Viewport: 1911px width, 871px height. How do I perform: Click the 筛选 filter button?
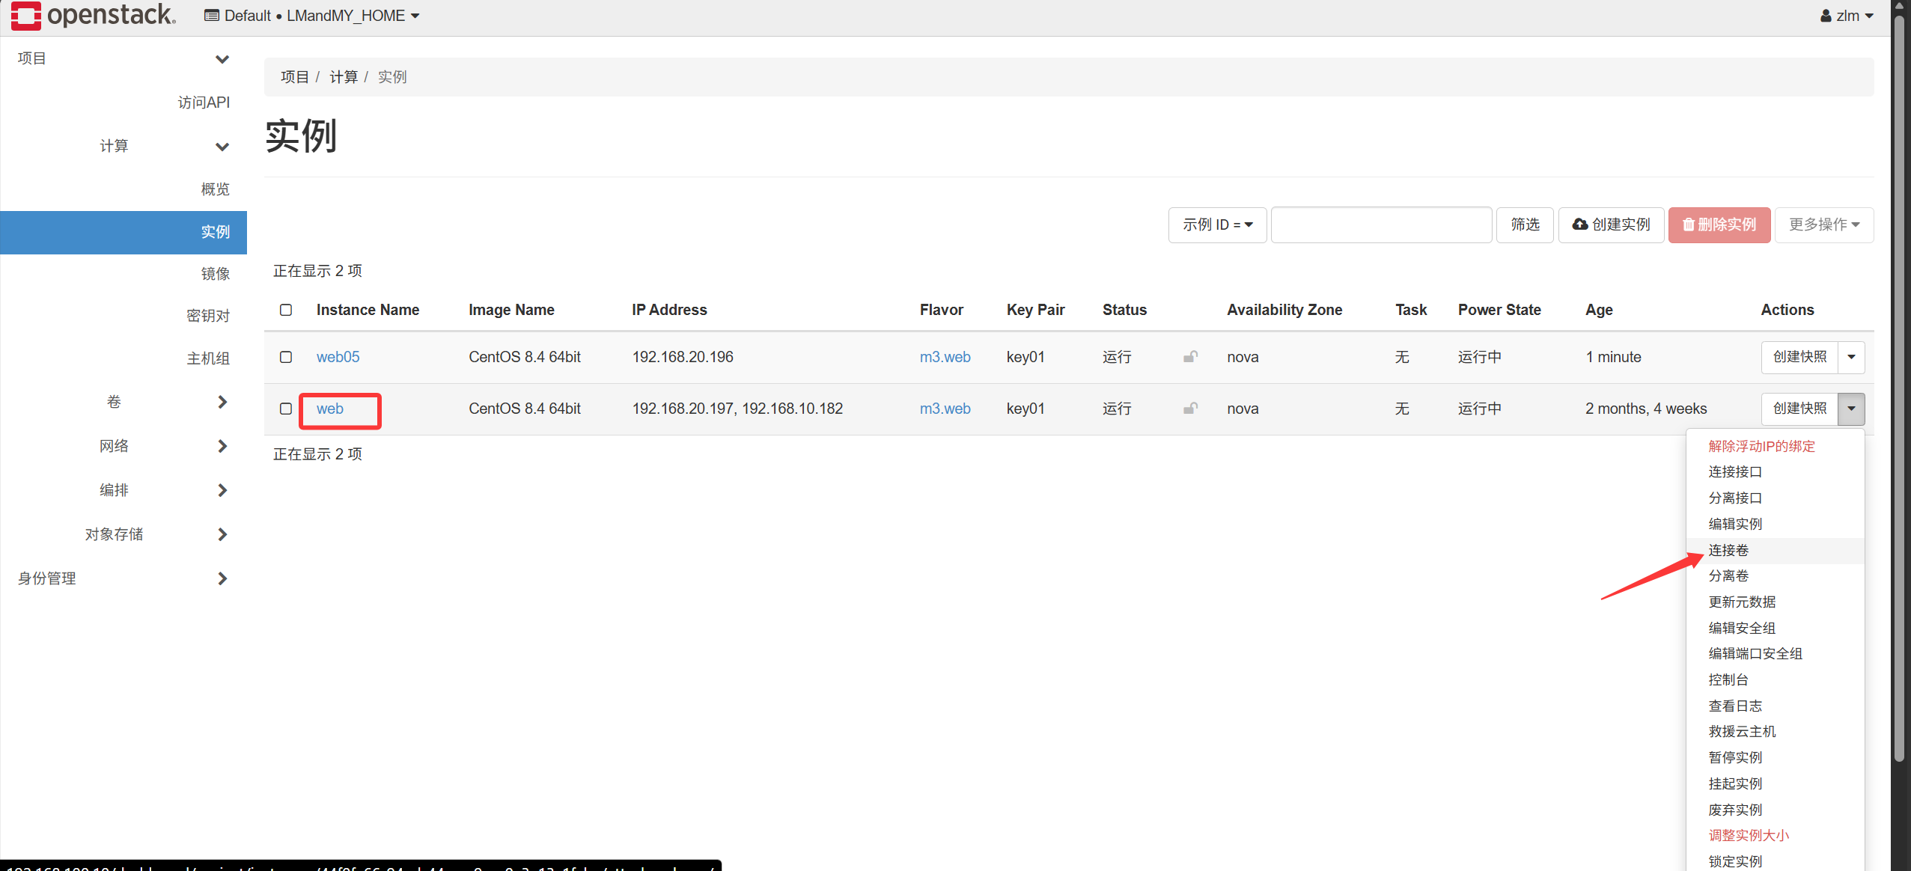1525,224
